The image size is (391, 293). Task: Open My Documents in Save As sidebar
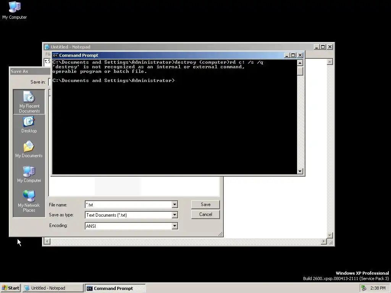pyautogui.click(x=29, y=149)
